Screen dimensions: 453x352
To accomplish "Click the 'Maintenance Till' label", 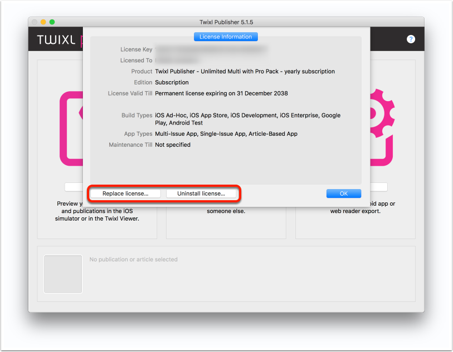I will [130, 145].
